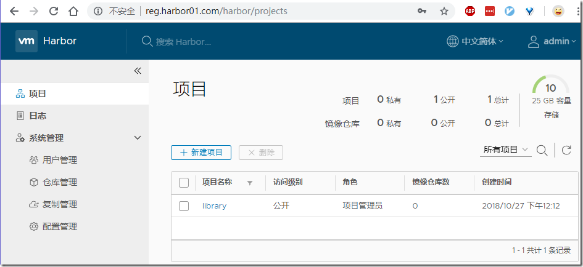This screenshot has width=583, height=267.
Task: Click the 新建项目 button
Action: (201, 153)
